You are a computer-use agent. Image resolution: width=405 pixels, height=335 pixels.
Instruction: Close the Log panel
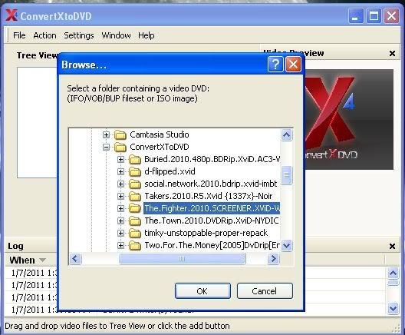pyautogui.click(x=392, y=247)
